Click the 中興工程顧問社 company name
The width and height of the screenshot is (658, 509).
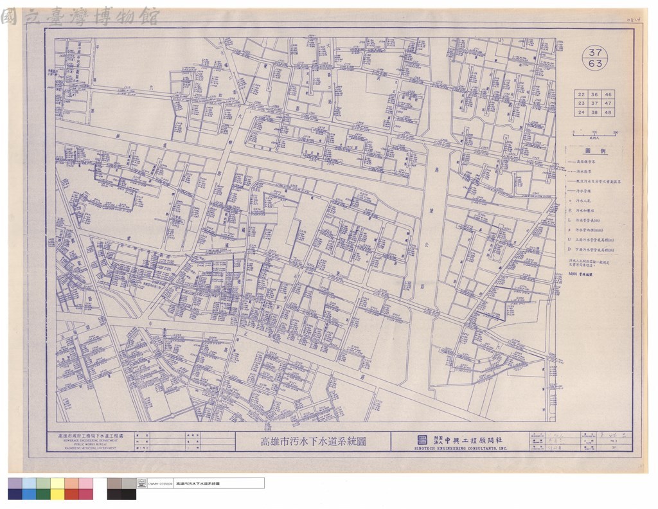pyautogui.click(x=473, y=440)
